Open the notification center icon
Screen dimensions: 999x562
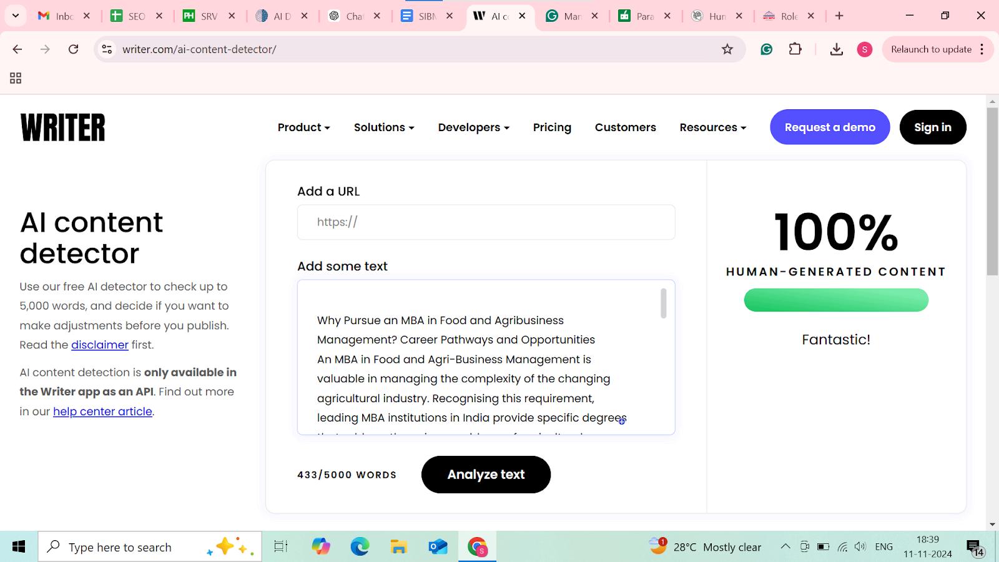[975, 548]
